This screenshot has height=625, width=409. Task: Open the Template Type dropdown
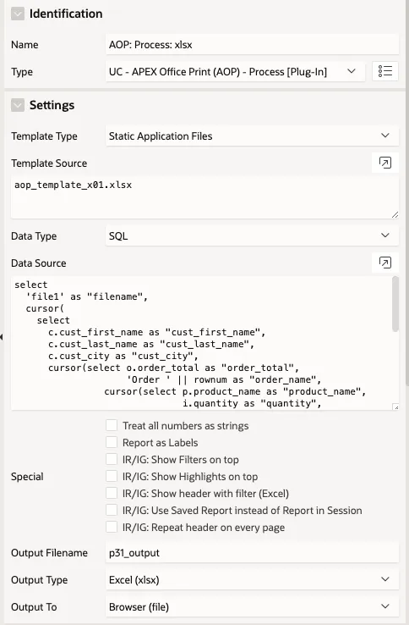click(252, 136)
